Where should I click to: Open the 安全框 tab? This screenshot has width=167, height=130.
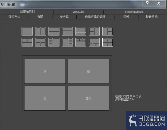(64, 17)
